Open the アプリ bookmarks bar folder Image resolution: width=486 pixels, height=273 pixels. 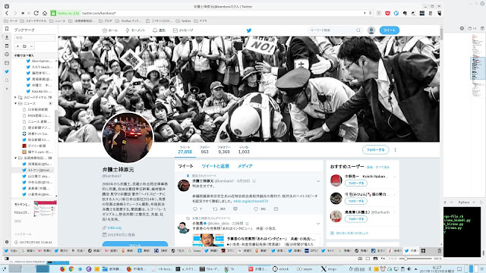click(200, 21)
